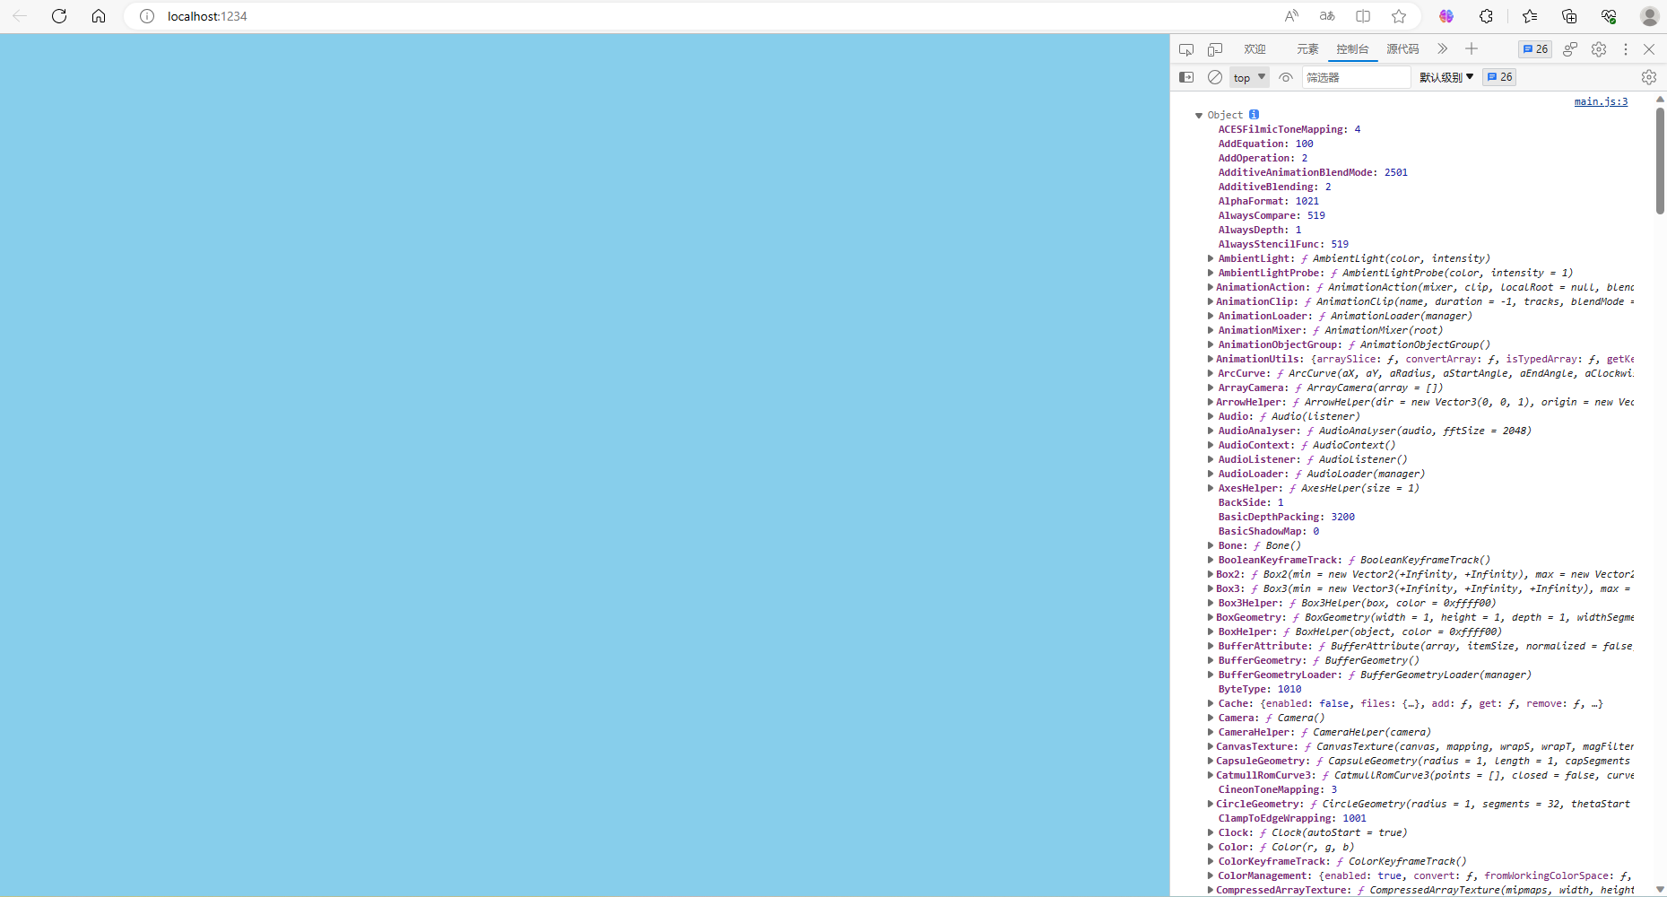This screenshot has height=897, width=1667.
Task: Select the AlphaFormat property row
Action: (1269, 201)
